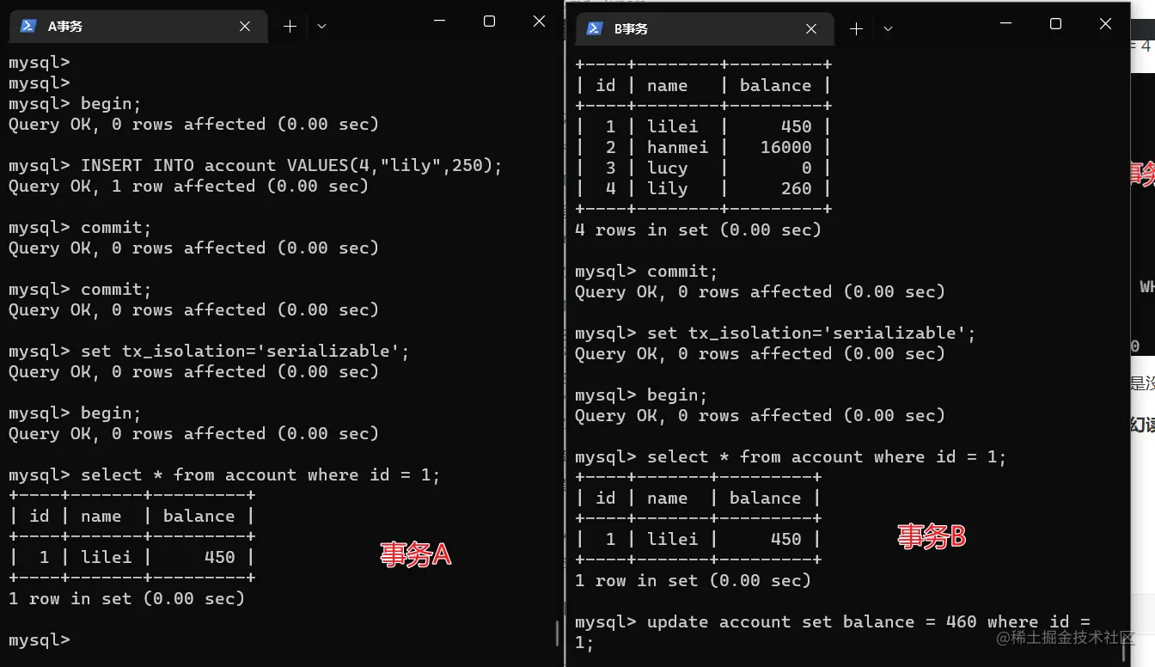Image resolution: width=1155 pixels, height=667 pixels.
Task: Select the A事务 terminal tab
Action: pos(137,27)
